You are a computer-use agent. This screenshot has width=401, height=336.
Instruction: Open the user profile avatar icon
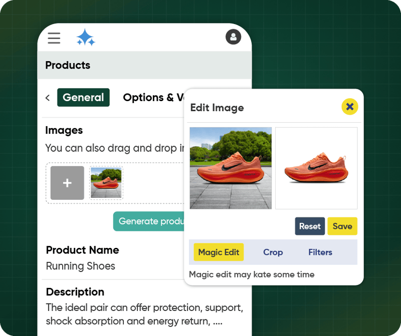pos(233,37)
